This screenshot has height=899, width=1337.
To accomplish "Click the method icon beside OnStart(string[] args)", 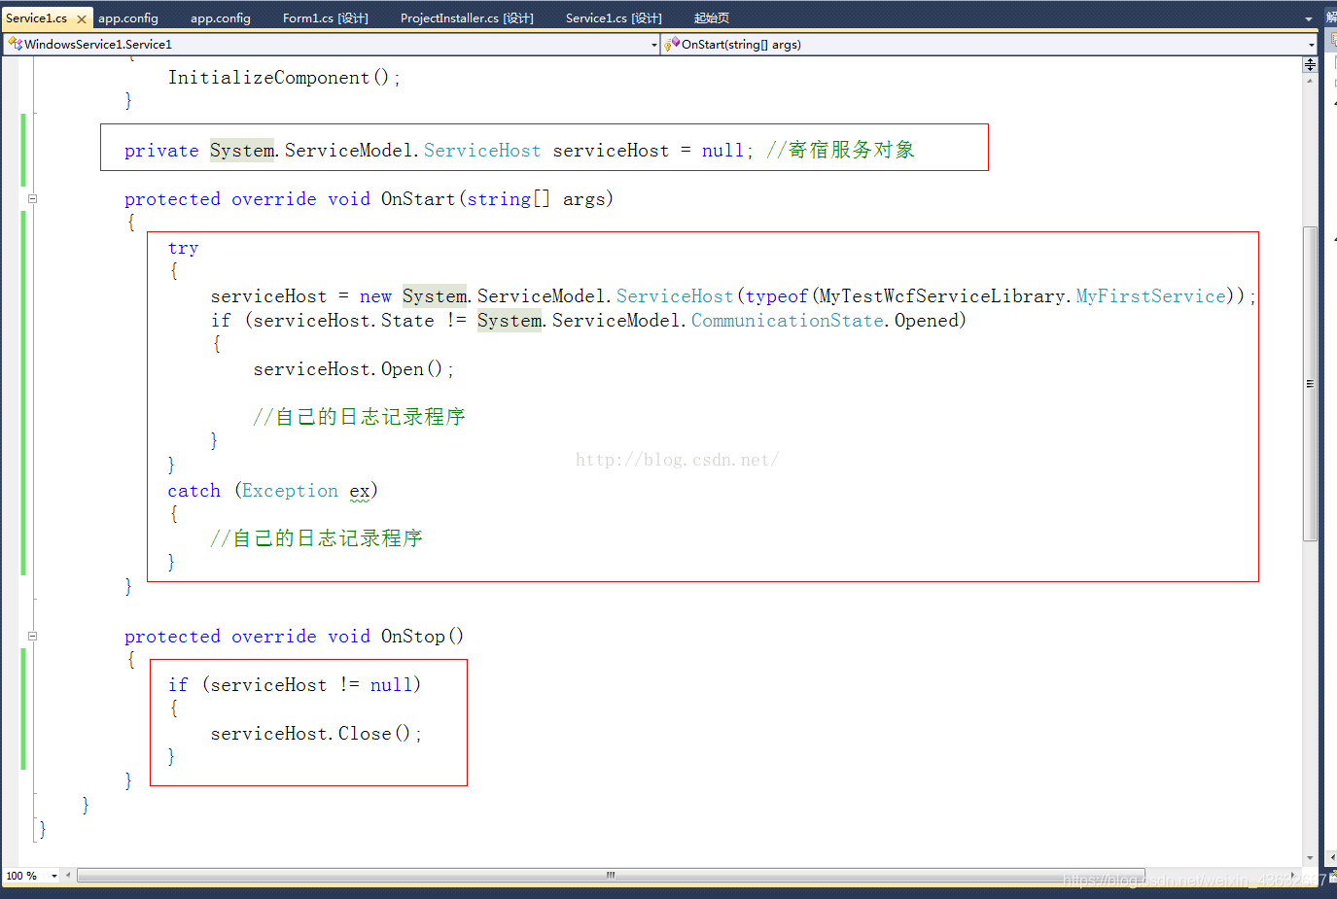I will point(672,44).
